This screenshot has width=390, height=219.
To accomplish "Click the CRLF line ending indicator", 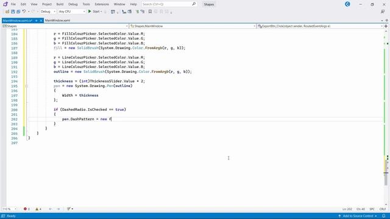I will pos(382,209).
